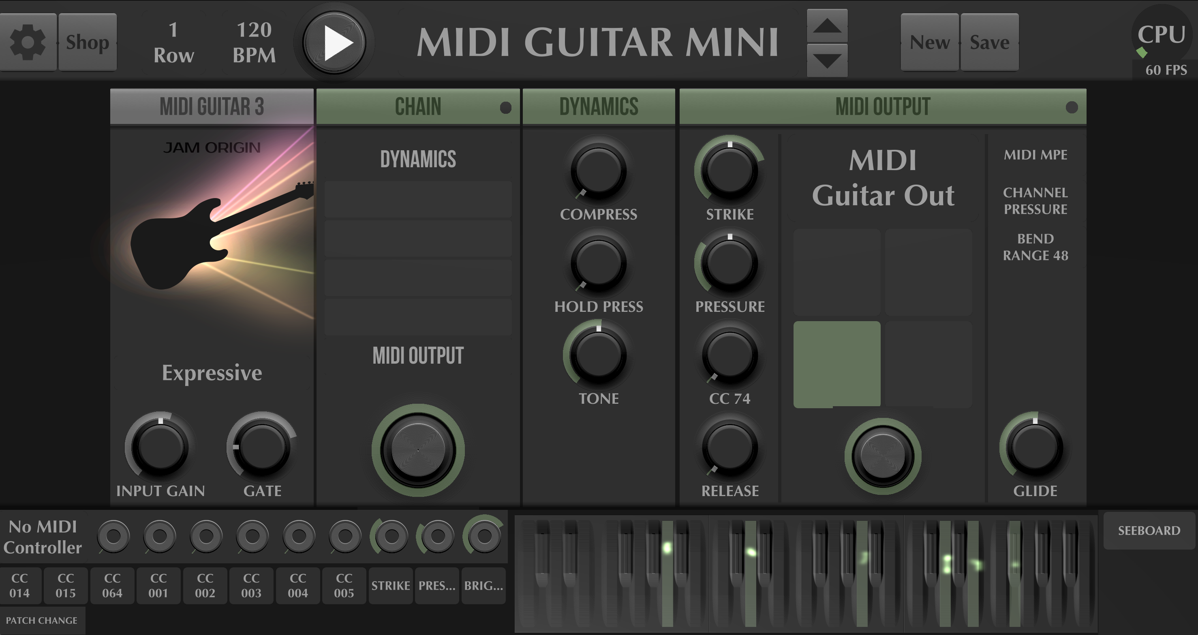1198x635 pixels.
Task: Select the Dynamics header tab
Action: pyautogui.click(x=599, y=107)
